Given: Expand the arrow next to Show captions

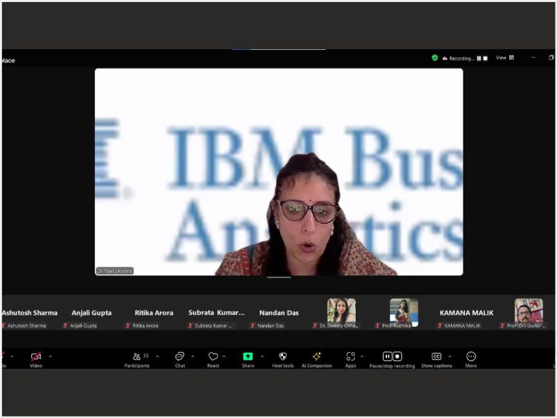Looking at the screenshot, I should click(449, 357).
